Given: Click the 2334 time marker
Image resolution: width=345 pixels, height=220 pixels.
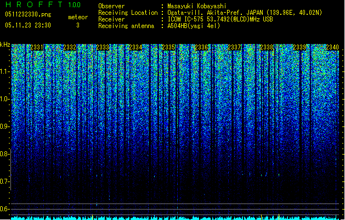Looking at the screenshot, I should coord(135,47).
